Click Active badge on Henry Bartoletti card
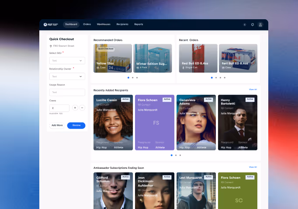Image resolution: width=298 pixels, height=209 pixels. [x=250, y=99]
